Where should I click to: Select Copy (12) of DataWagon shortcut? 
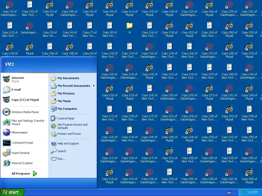pyautogui.click(x=110, y=134)
